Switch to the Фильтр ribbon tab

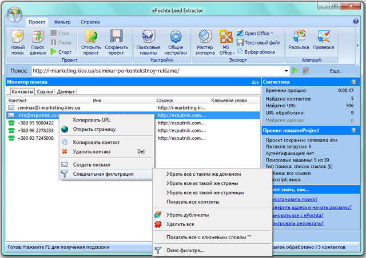pos(62,22)
